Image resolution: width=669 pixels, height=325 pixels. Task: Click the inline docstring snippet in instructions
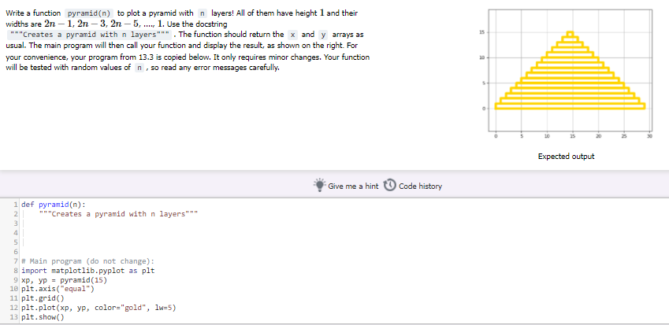[90, 35]
